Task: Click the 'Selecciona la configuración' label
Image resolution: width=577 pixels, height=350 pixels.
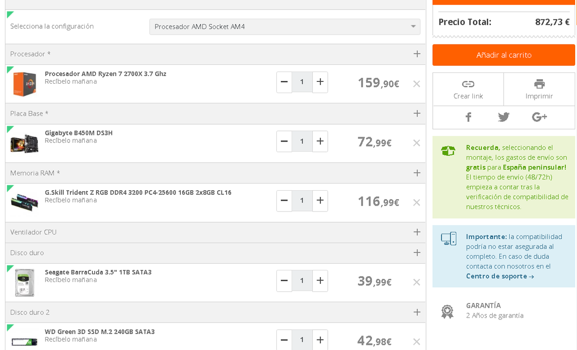Action: point(52,27)
